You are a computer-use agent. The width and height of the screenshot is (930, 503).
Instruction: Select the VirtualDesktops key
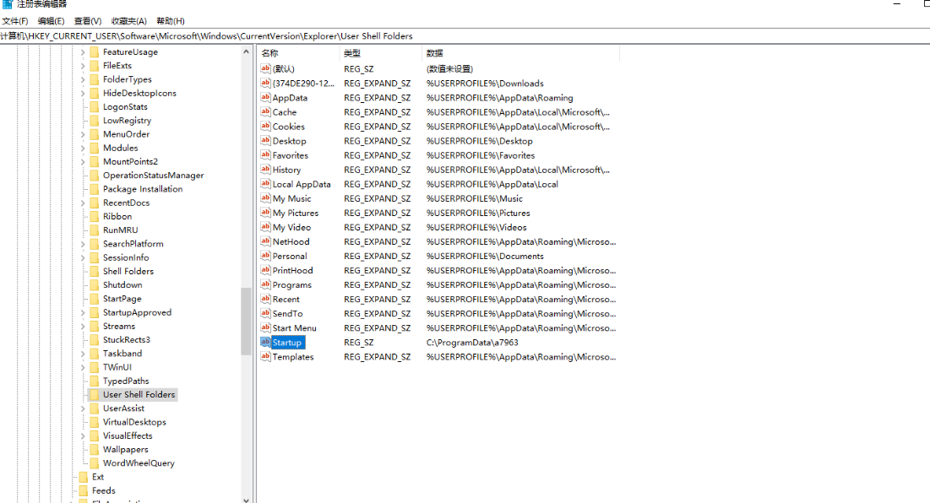(x=134, y=422)
